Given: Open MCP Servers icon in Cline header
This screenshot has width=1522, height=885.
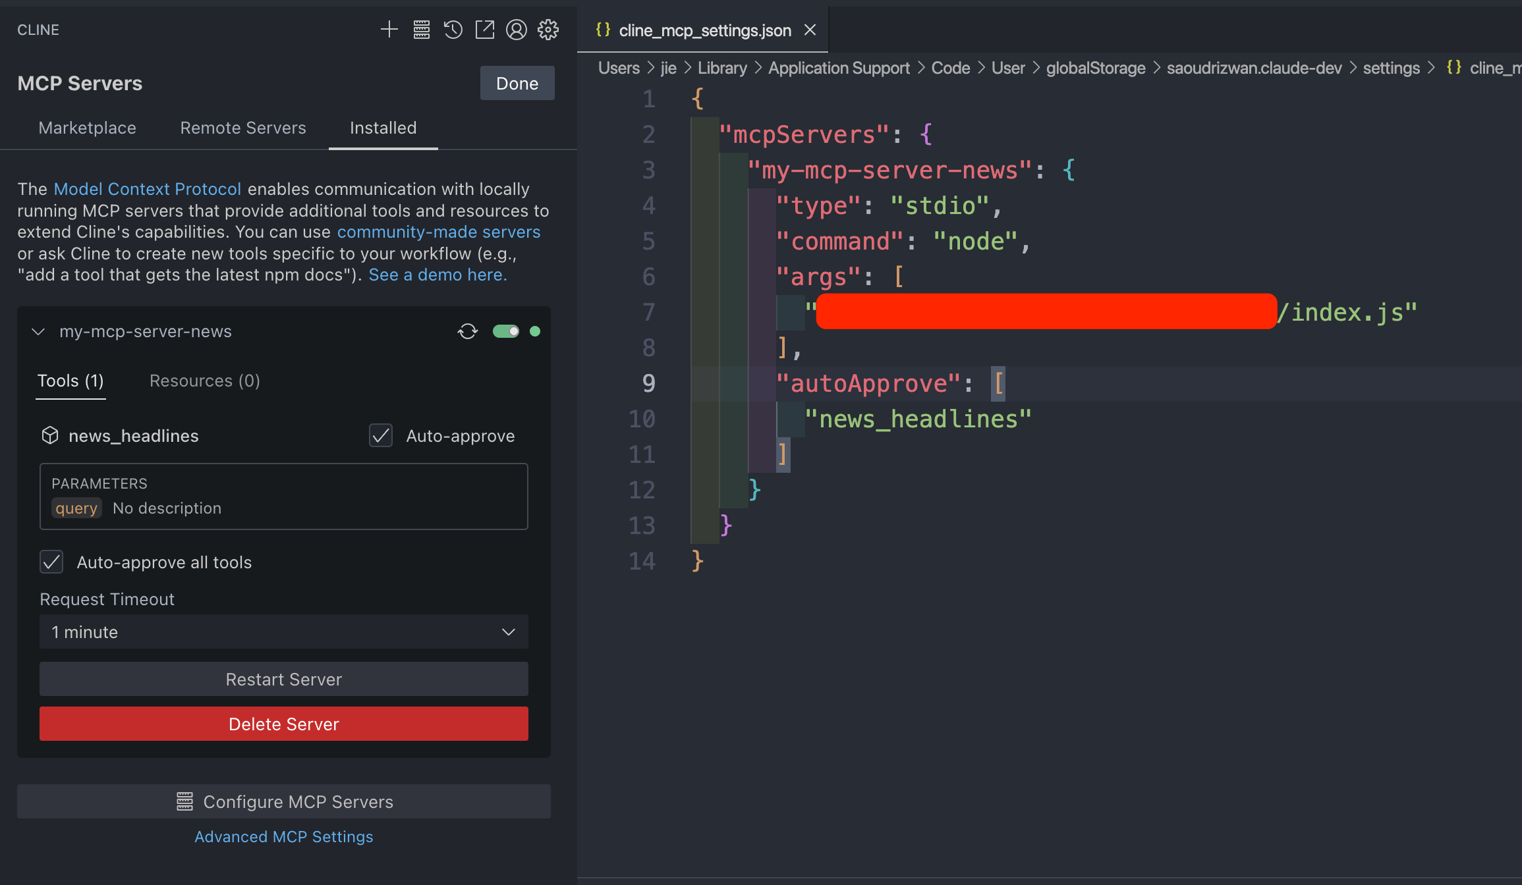Looking at the screenshot, I should [x=422, y=30].
